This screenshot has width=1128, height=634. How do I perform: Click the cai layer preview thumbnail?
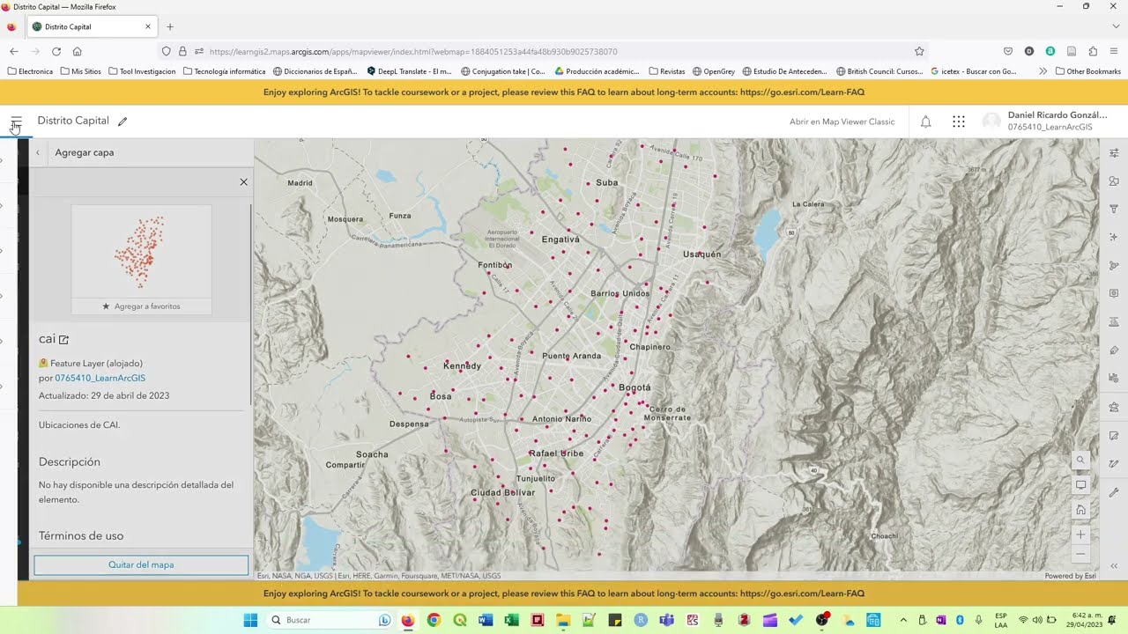point(141,252)
